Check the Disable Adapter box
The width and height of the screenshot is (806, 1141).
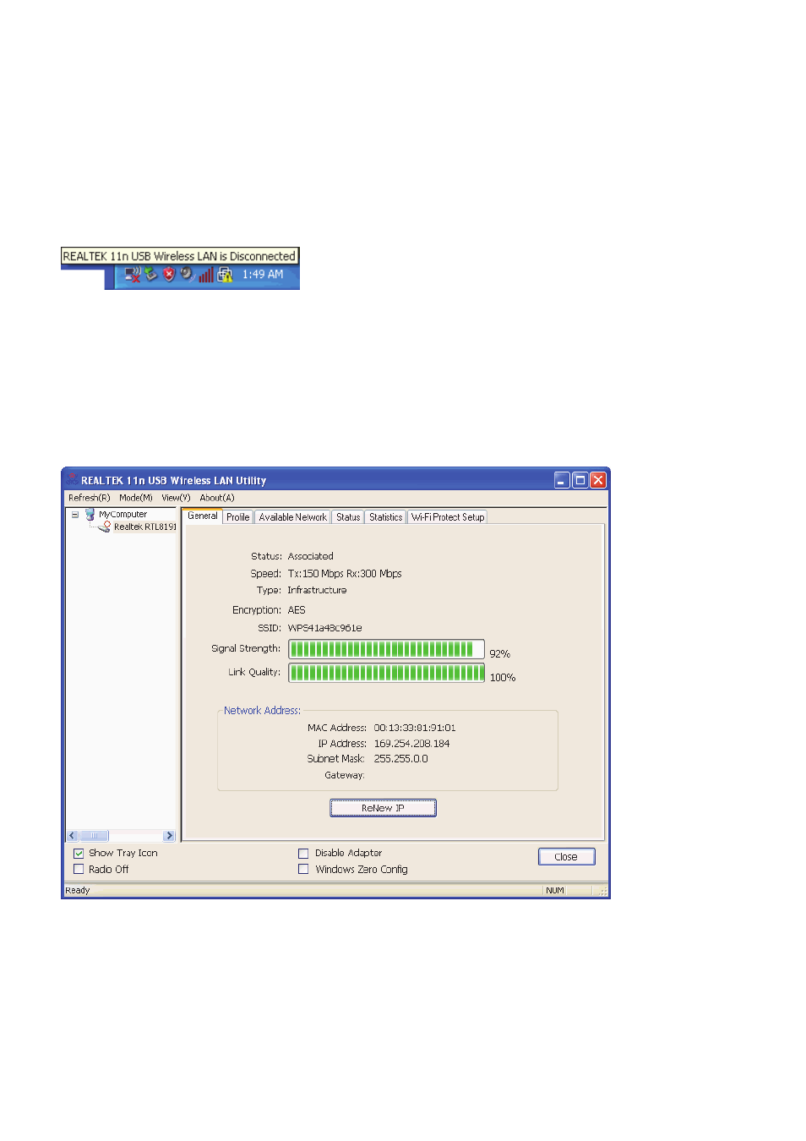coord(303,853)
